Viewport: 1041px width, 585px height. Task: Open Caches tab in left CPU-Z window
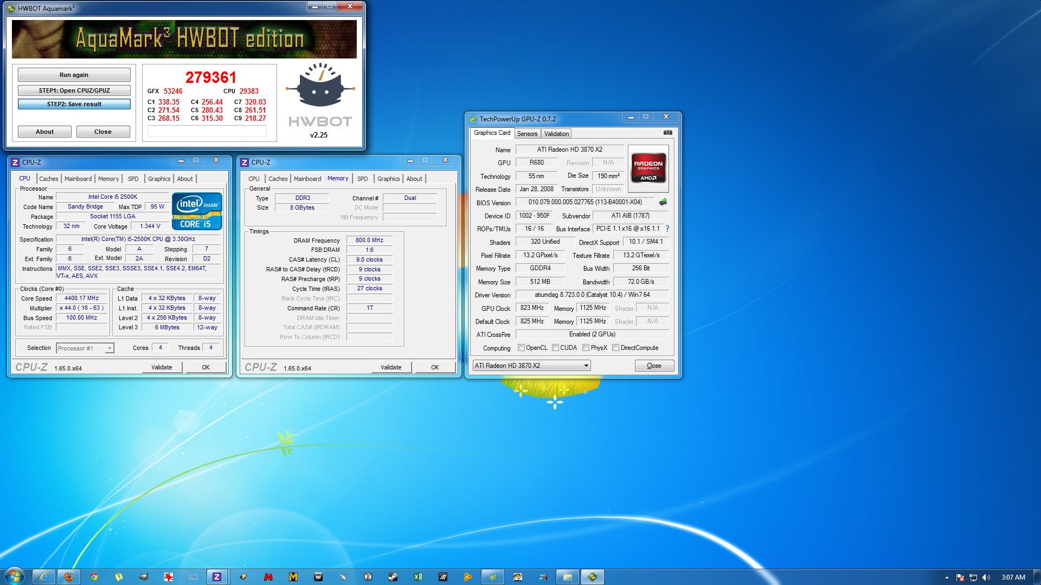click(48, 179)
